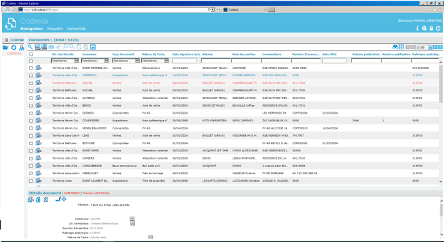
Task: Click the Codexia logo icon
Action: click(11, 24)
